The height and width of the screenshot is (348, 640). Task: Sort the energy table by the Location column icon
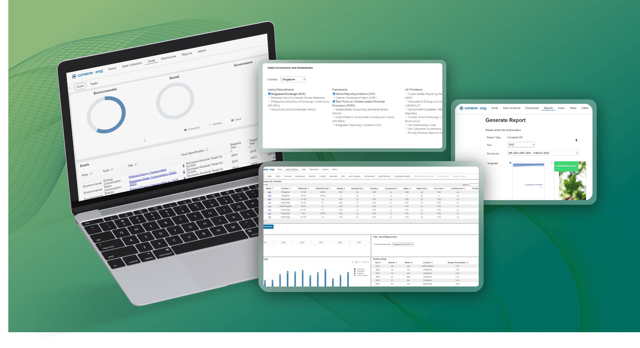(x=290, y=189)
